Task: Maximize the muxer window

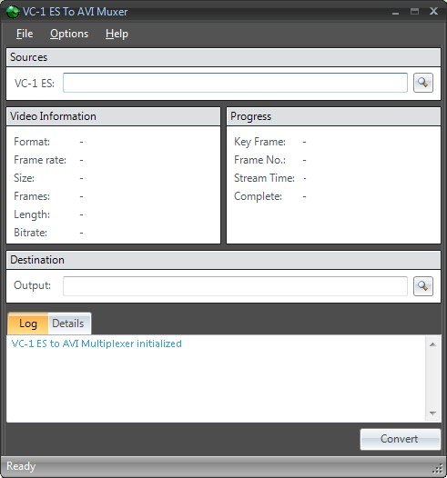Action: 414,12
